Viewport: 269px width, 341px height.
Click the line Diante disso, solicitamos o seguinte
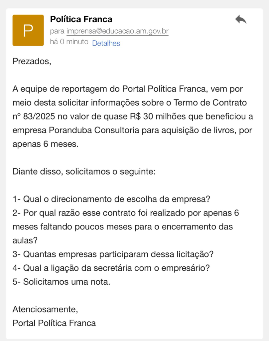pyautogui.click(x=84, y=172)
